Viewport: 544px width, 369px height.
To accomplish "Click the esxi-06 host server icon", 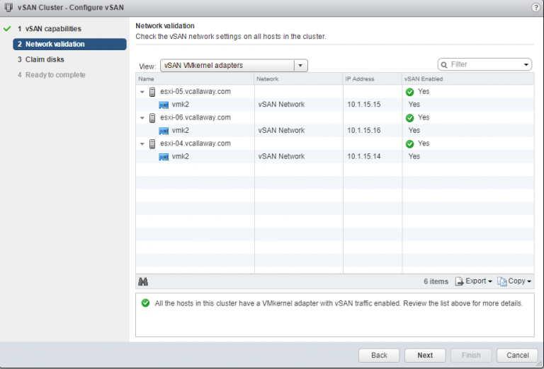I will tap(152, 117).
